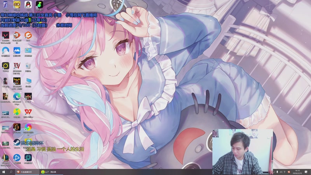The height and width of the screenshot is (175, 311).
Task: Open taskbar search magnifier
Action: pyautogui.click(x=11, y=172)
